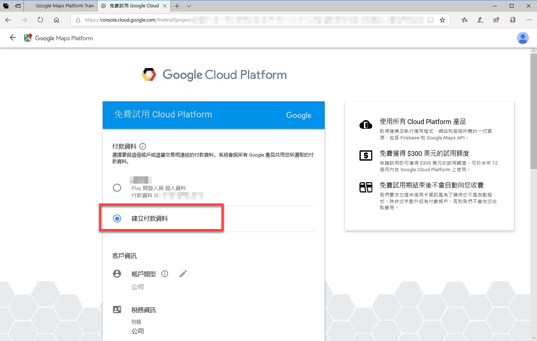
Task: Click the Google Maps Platform pin logo
Action: (x=28, y=38)
